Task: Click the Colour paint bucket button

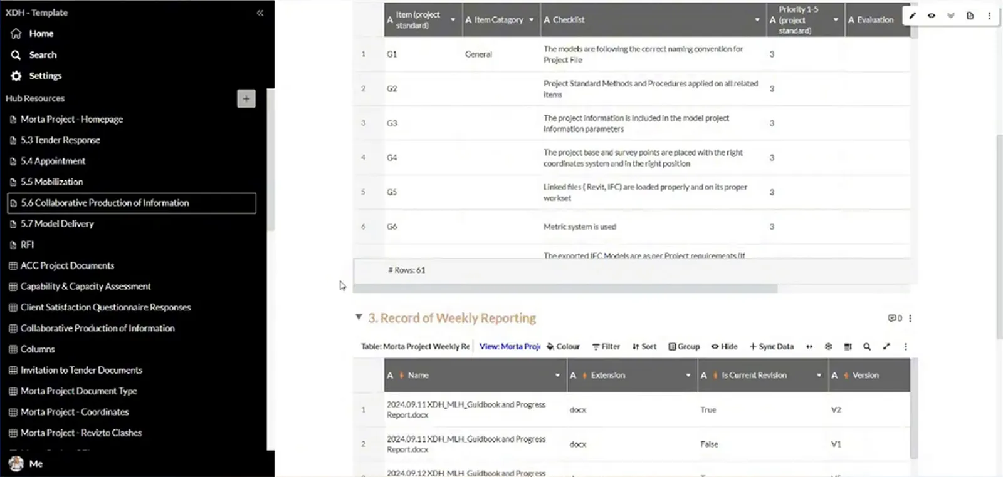Action: 563,346
